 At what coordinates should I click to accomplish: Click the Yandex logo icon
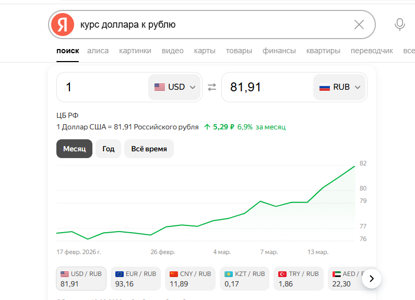(63, 25)
